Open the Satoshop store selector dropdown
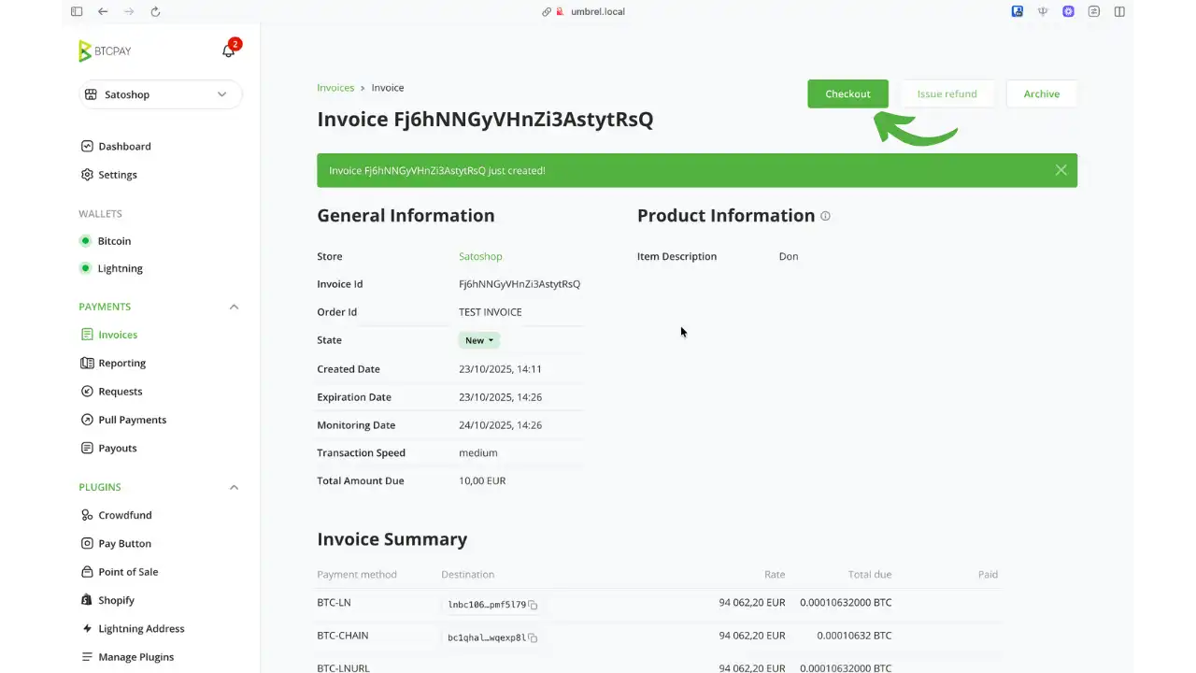This screenshot has height=673, width=1196. click(160, 94)
